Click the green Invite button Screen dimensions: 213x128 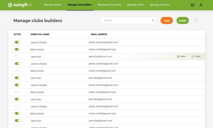(183, 21)
